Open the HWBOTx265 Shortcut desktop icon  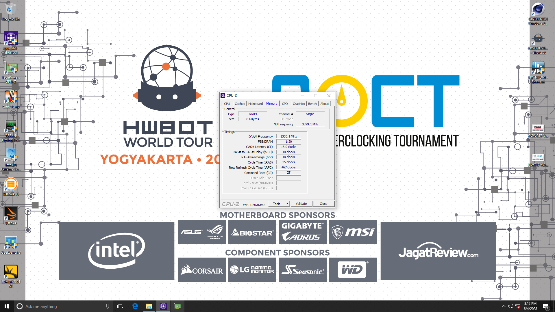coord(538,43)
